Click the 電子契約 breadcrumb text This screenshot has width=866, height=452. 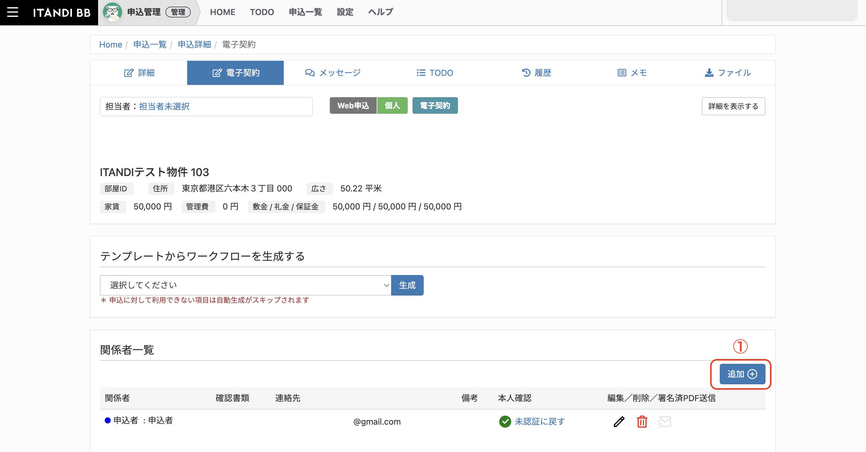click(x=239, y=45)
